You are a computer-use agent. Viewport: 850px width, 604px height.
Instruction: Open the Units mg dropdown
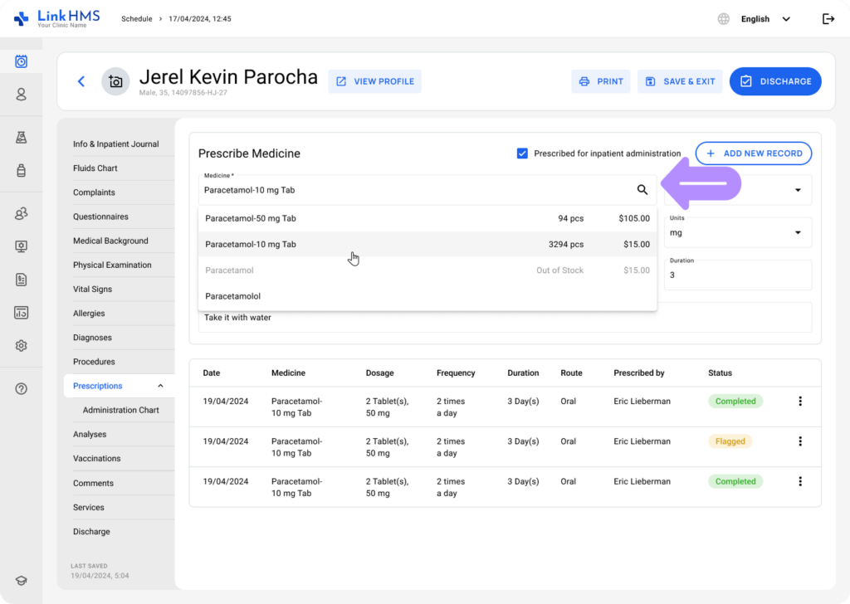tap(738, 232)
